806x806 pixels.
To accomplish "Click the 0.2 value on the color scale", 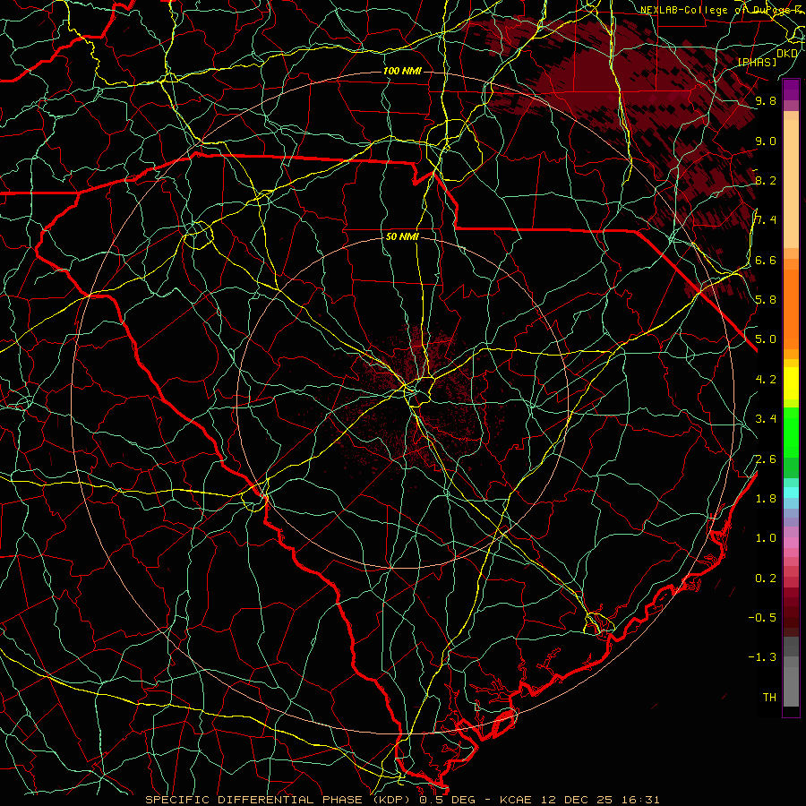I will coord(766,579).
